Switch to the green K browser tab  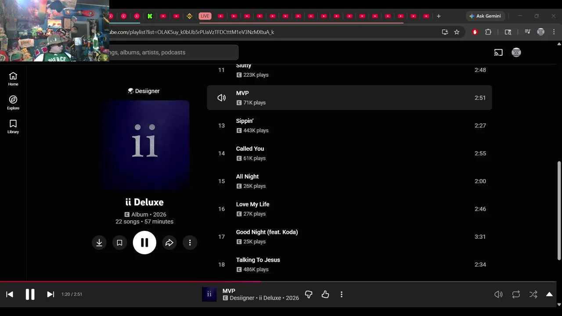coord(150,16)
